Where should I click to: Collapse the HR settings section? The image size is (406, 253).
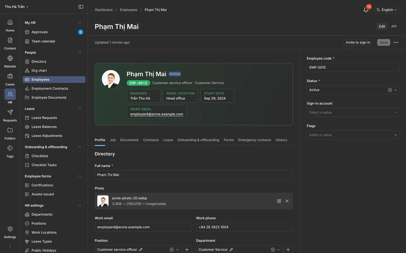pos(80,205)
